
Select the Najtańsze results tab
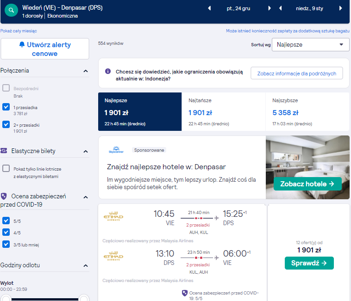[x=223, y=111]
